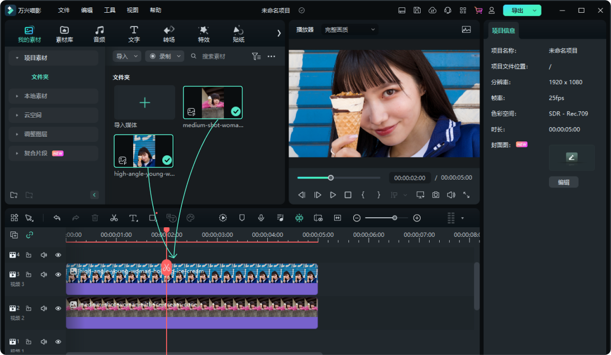The width and height of the screenshot is (611, 355).
Task: Click the marker shield icon in timeline toolbar
Action: pyautogui.click(x=242, y=218)
